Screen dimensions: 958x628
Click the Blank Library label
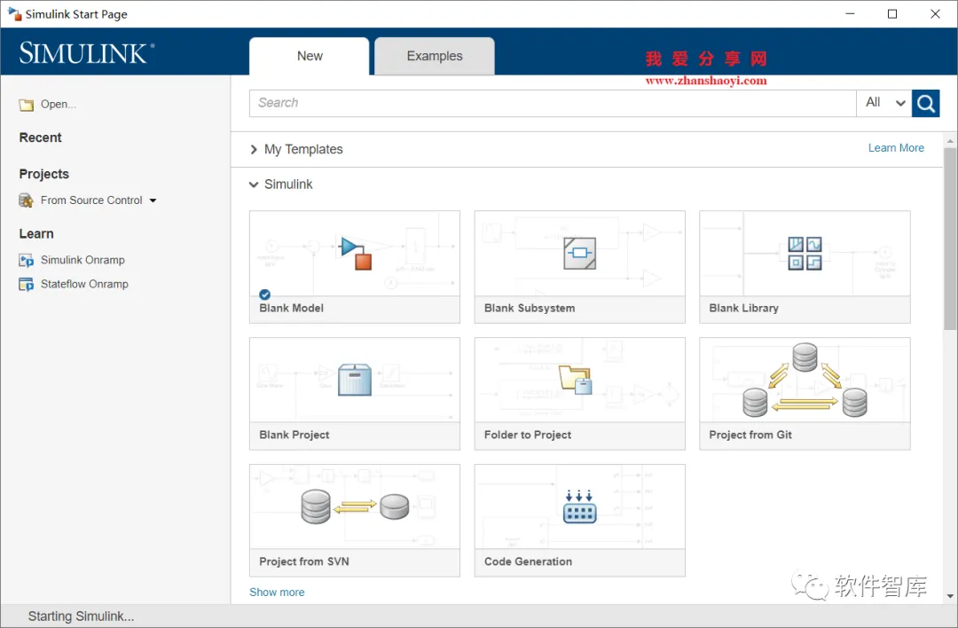point(743,308)
